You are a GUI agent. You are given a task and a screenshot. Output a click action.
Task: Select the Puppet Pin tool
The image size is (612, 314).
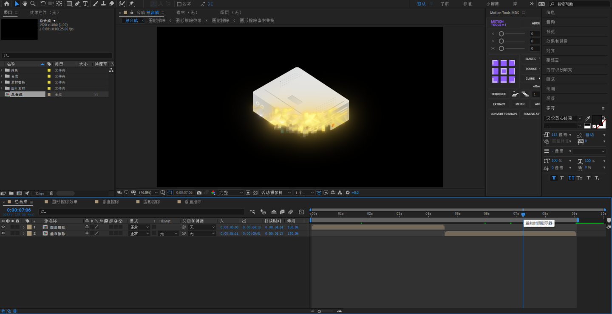131,3
